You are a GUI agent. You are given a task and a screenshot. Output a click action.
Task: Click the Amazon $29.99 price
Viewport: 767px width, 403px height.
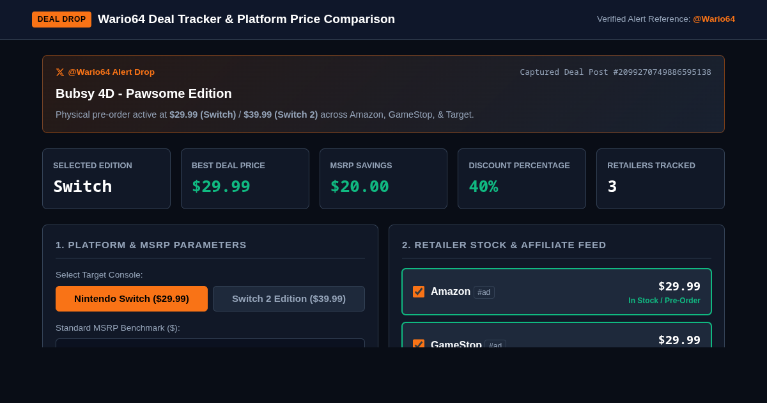pos(679,286)
